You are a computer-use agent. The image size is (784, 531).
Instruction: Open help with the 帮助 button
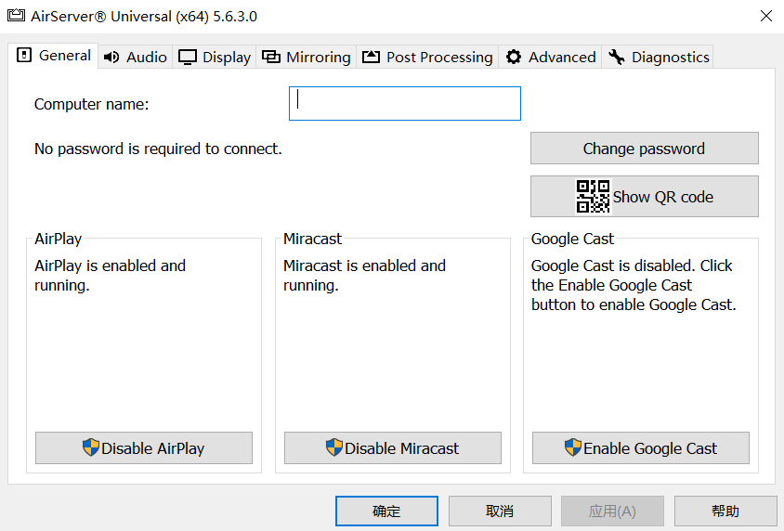pos(725,511)
